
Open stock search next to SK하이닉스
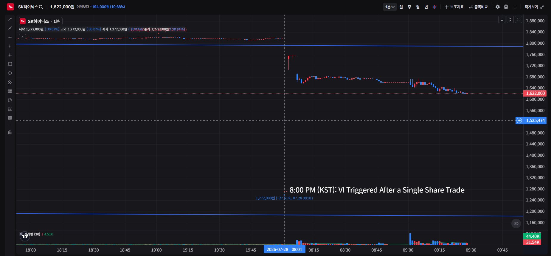pos(41,7)
